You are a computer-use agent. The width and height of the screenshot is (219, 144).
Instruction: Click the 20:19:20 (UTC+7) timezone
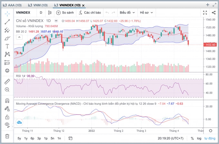pyautogui.click(x=171, y=139)
